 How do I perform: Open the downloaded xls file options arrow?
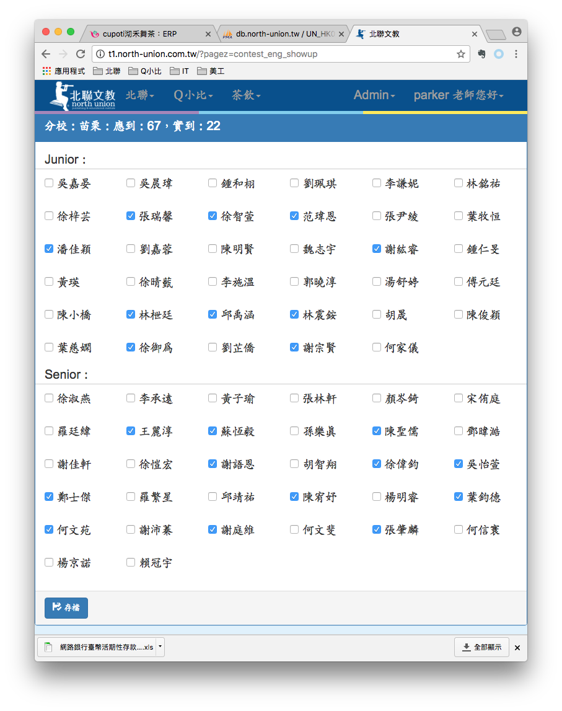coord(160,647)
